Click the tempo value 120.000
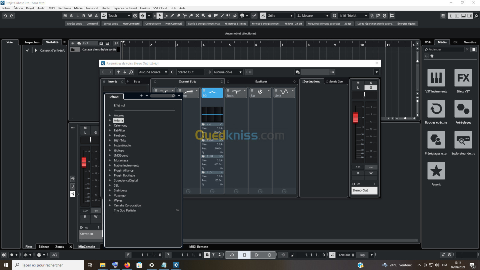This screenshot has height=270, width=480. click(344, 255)
